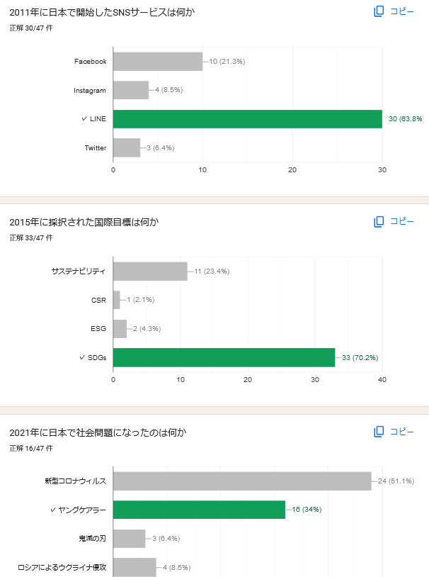Click the checkmark next to LINE label
429x577 pixels.
[84, 118]
